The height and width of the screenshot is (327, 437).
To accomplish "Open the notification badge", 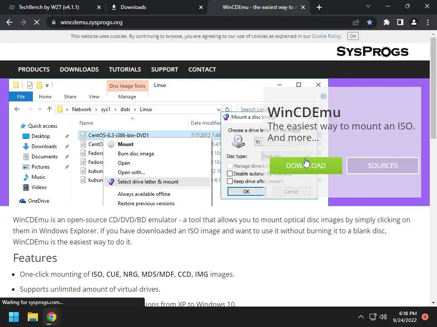I will (425, 317).
